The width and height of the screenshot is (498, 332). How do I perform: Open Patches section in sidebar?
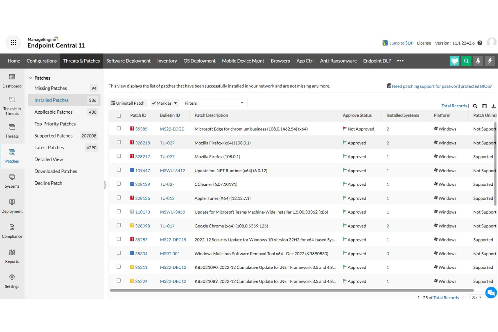(x=12, y=156)
